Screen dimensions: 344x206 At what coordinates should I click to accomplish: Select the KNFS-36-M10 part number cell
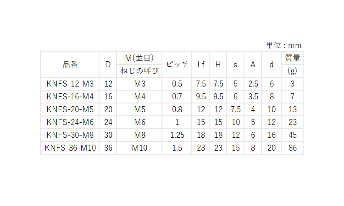pos(70,148)
